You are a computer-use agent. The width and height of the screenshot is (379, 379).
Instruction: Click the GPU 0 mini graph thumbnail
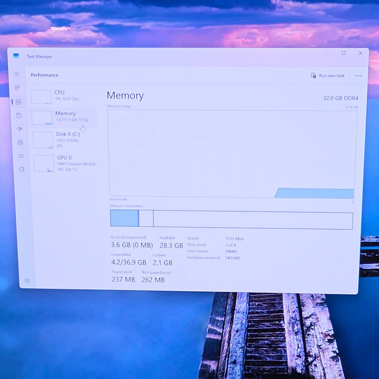pos(44,164)
